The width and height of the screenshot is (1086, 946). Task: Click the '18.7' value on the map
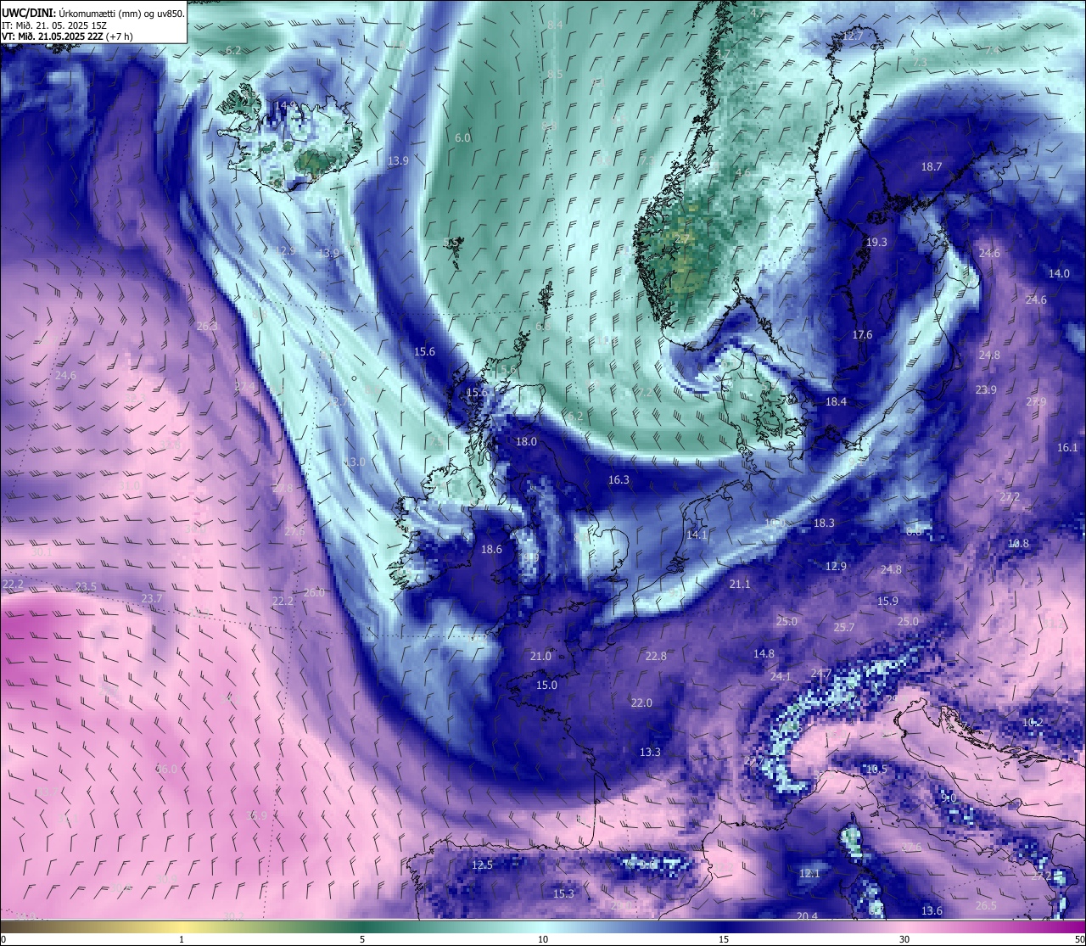[932, 166]
